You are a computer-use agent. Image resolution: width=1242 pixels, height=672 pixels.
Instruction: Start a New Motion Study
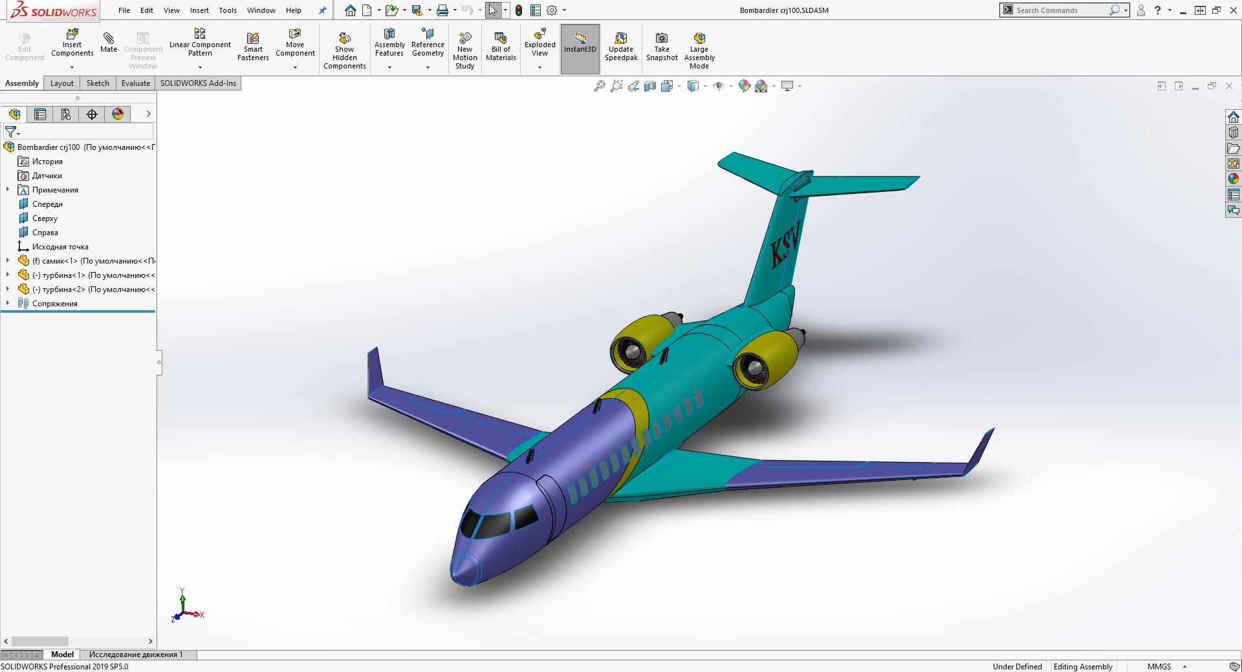(464, 51)
